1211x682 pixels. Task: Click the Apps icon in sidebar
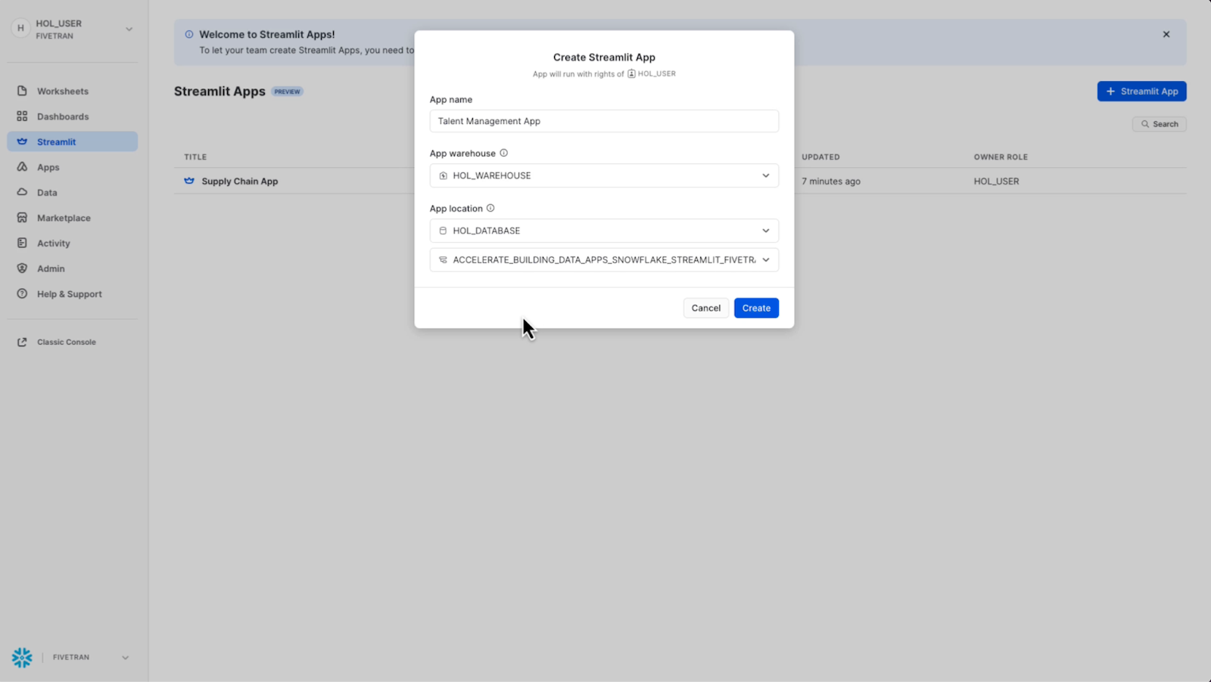tap(22, 167)
